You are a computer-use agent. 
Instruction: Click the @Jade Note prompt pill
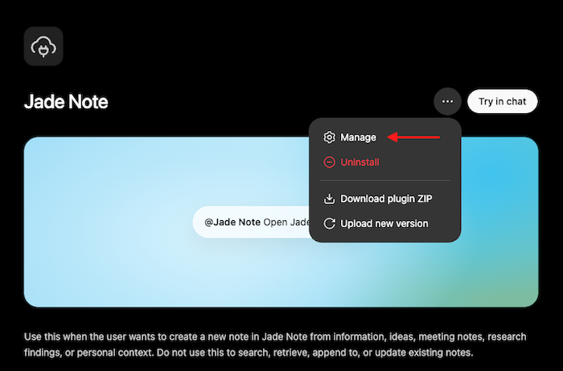coord(251,222)
